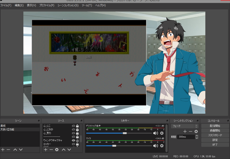Undock the ミキサー panel corner icon
The width and height of the screenshot is (230, 159).
(167, 121)
